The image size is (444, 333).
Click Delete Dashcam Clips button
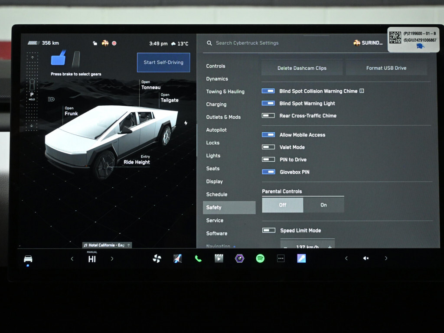(302, 68)
